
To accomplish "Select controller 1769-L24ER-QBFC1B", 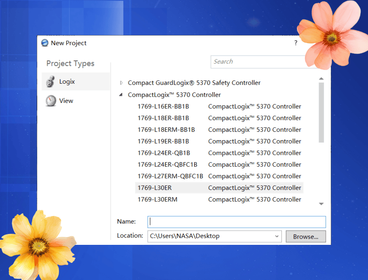I will [x=219, y=164].
